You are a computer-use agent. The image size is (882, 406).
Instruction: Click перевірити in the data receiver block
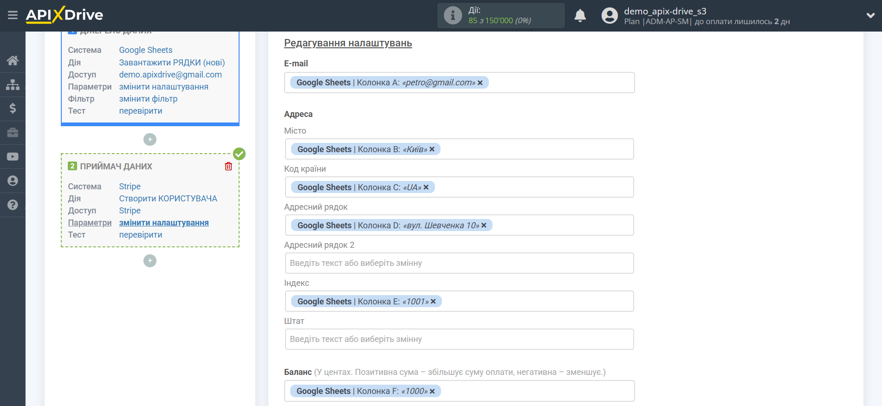tap(141, 234)
